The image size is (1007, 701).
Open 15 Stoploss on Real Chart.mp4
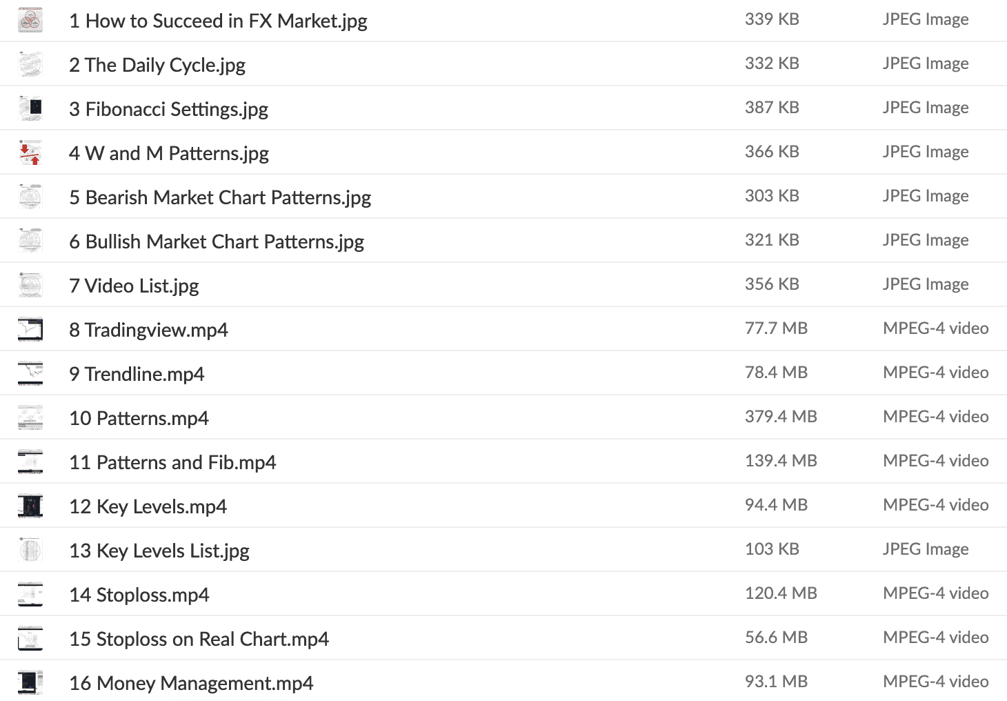tap(199, 639)
